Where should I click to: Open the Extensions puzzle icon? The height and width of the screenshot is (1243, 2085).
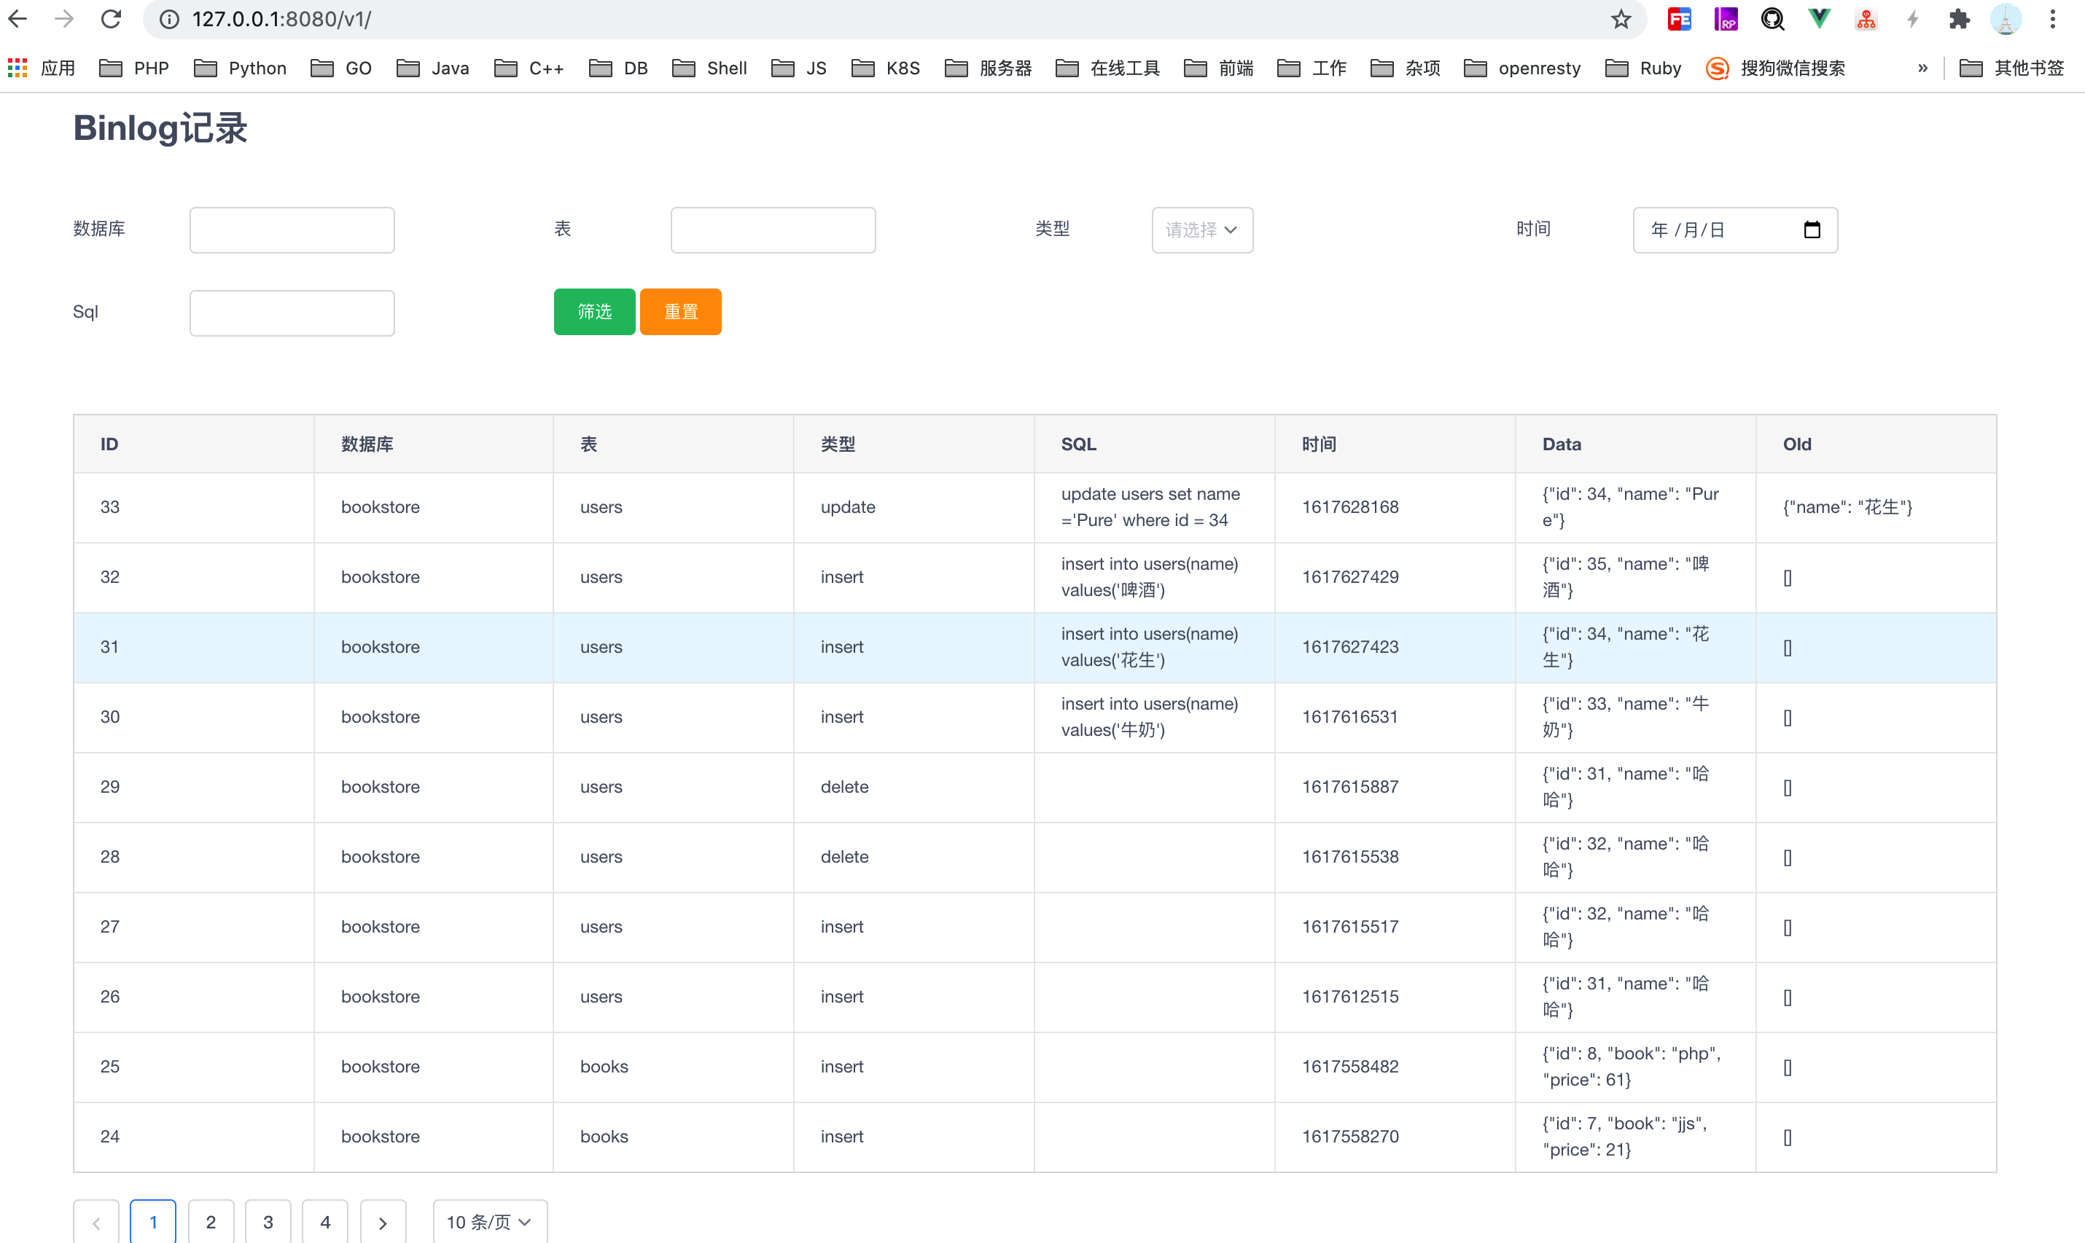[1958, 18]
